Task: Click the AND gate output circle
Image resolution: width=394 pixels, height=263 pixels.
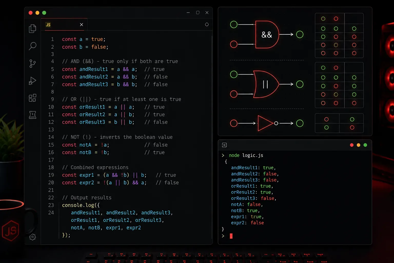Action: coord(300,34)
